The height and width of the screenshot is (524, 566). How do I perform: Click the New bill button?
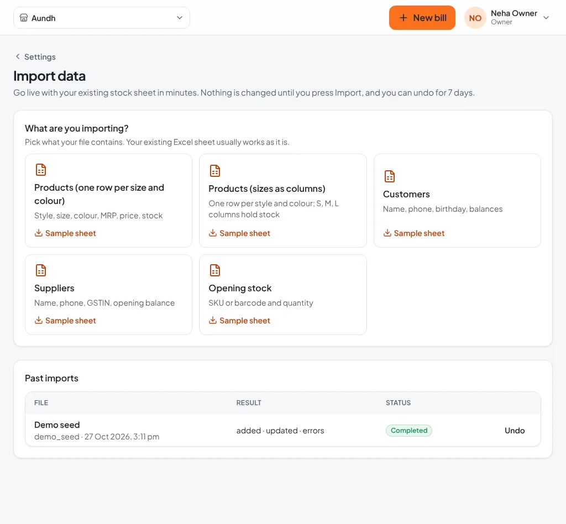coord(422,18)
